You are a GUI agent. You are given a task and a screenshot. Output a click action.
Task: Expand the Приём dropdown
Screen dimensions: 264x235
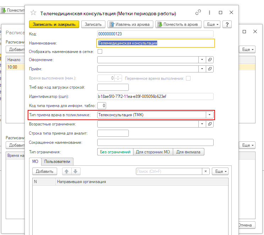point(202,69)
